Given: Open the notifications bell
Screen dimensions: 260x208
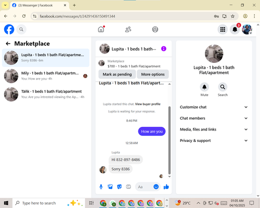Looking at the screenshot, I should pyautogui.click(x=235, y=30).
